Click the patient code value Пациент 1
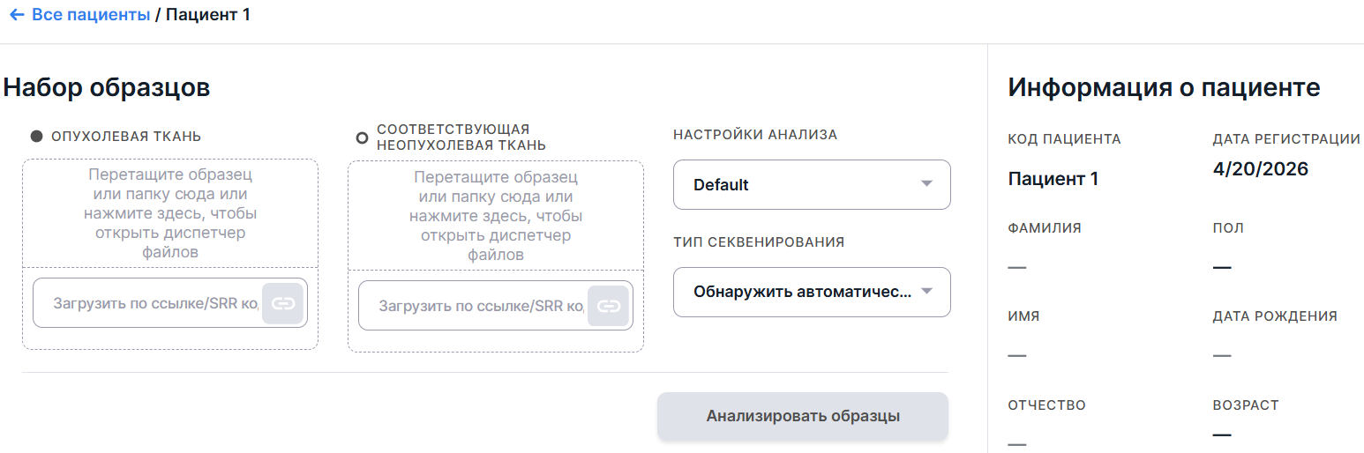This screenshot has height=453, width=1364. (1053, 179)
